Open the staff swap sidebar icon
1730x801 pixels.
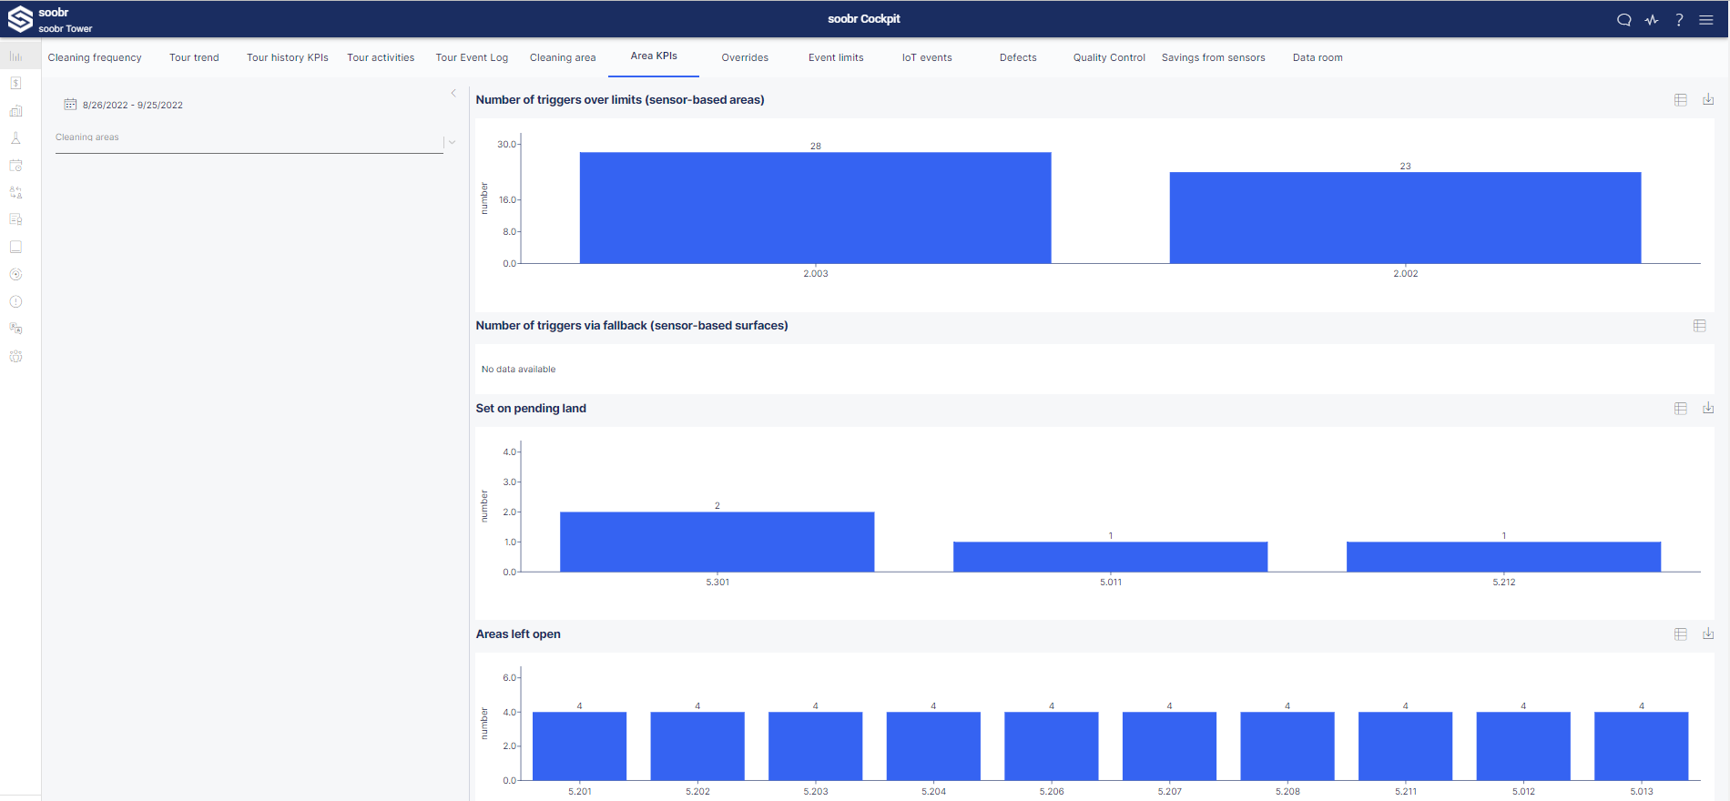15,193
